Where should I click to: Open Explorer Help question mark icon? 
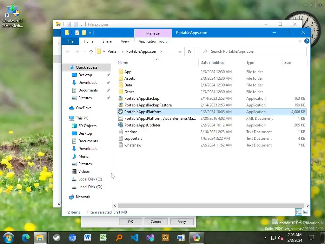(307, 41)
